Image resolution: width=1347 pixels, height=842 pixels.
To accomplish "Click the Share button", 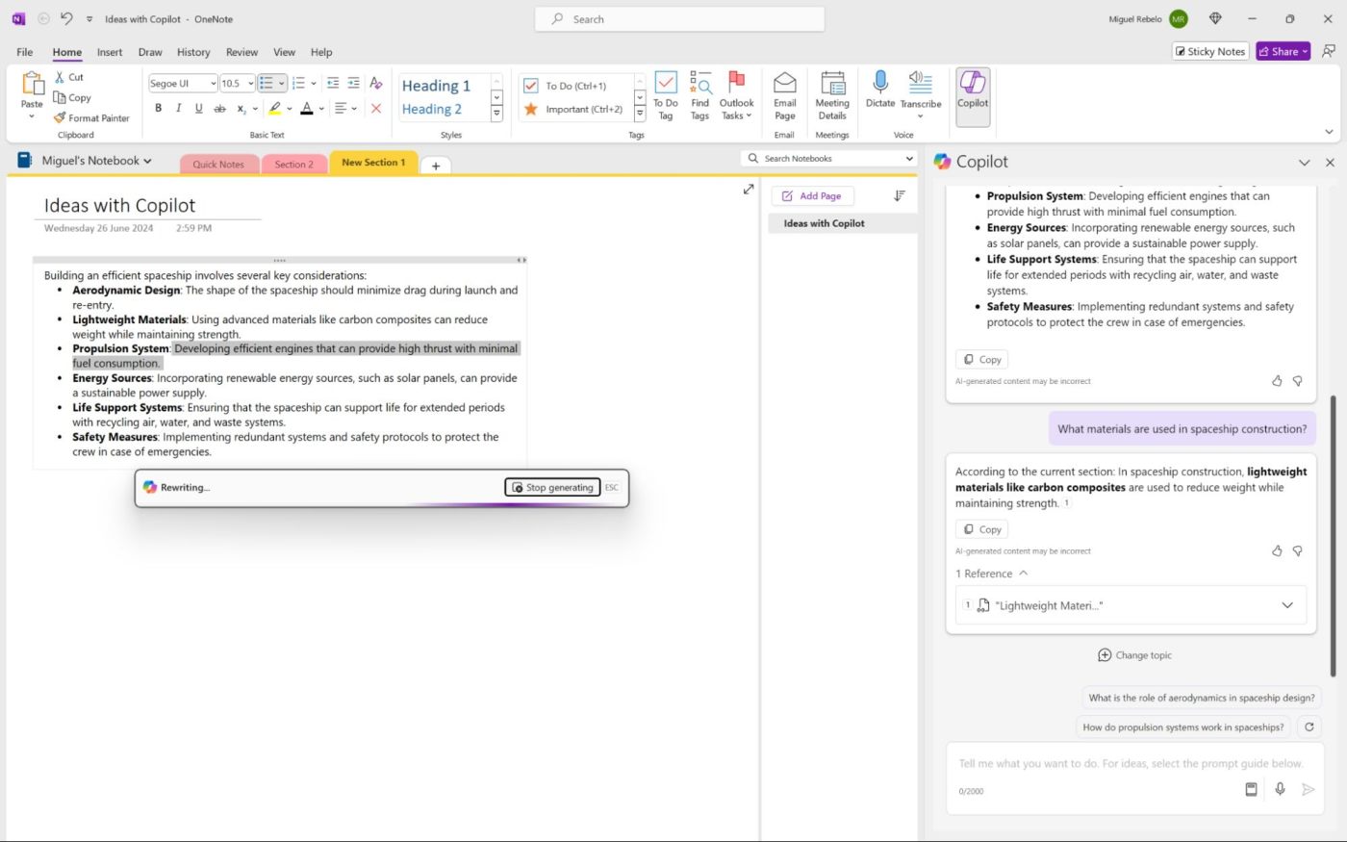I will pyautogui.click(x=1283, y=52).
